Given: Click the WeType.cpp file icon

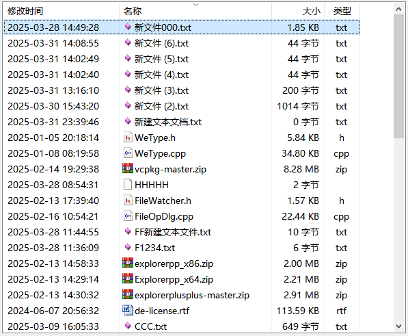Looking at the screenshot, I should [128, 153].
